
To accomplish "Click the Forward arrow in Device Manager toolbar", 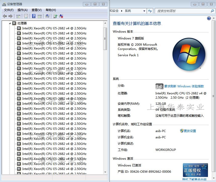I will pyautogui.click(x=11, y=16).
